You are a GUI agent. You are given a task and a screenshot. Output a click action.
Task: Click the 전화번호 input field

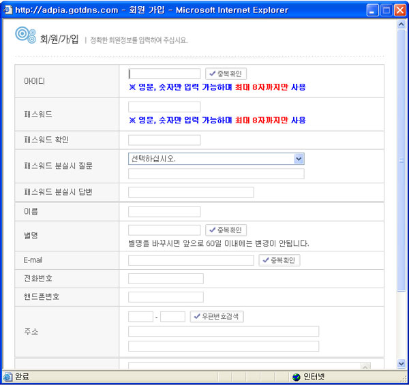tap(166, 279)
